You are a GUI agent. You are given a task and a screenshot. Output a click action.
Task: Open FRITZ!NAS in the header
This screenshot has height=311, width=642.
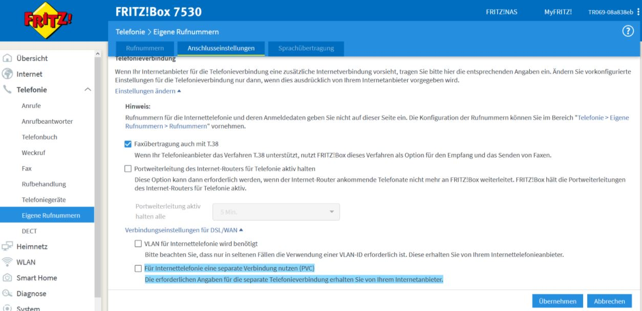(501, 12)
